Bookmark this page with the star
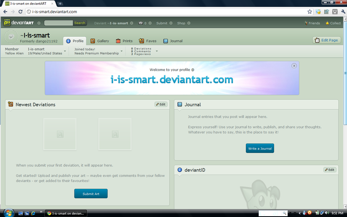347x217 pixels. point(310,12)
